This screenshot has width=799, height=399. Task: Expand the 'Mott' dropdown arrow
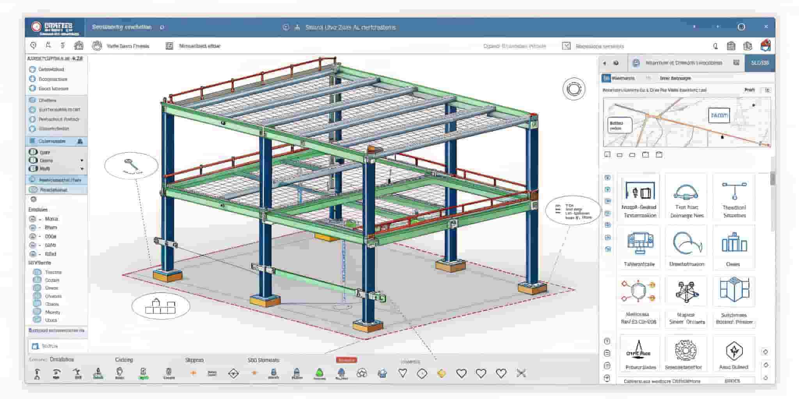[82, 169]
